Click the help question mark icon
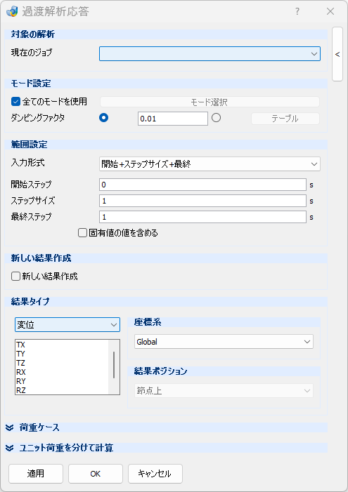 297,12
